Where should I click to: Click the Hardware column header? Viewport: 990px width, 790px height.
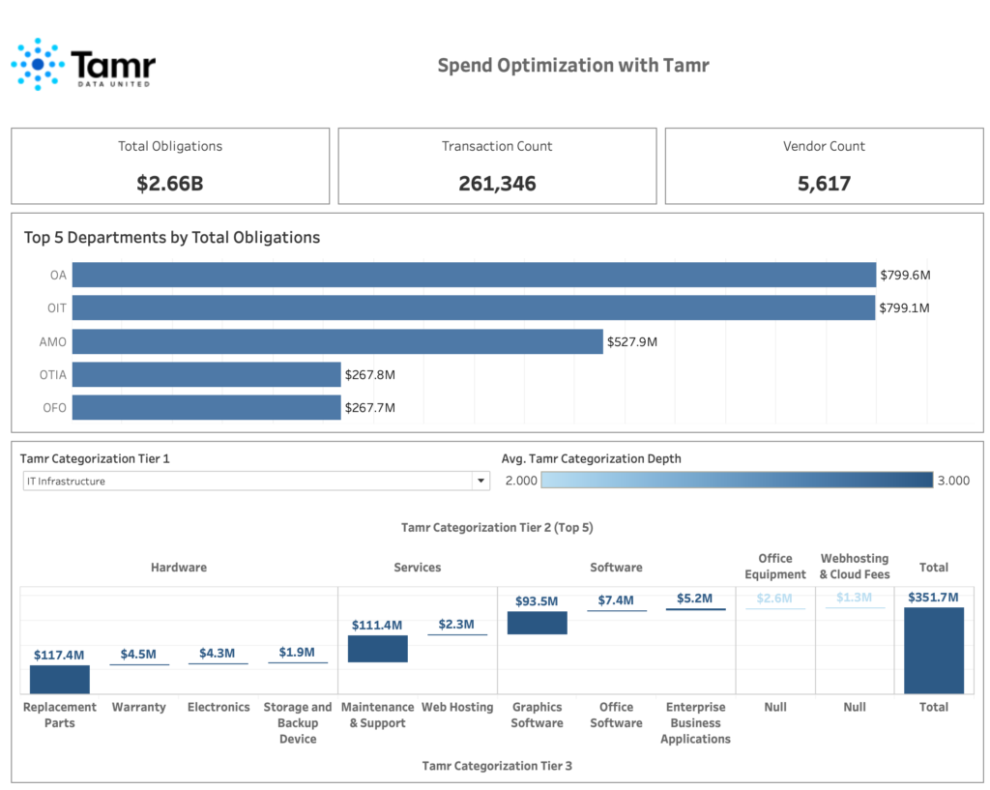click(179, 567)
